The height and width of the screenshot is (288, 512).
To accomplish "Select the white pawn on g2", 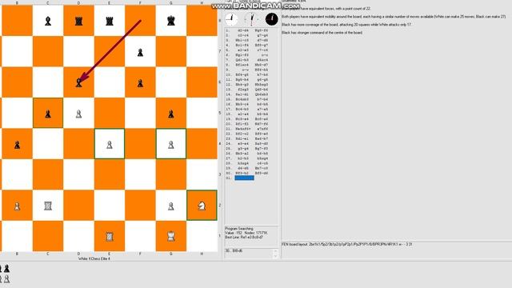I will 171,206.
